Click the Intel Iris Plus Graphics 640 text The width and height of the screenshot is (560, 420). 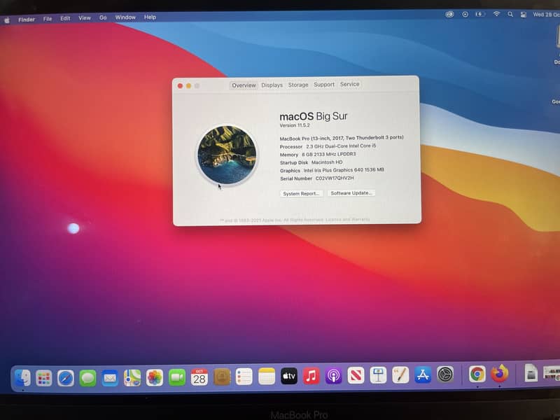[344, 170]
